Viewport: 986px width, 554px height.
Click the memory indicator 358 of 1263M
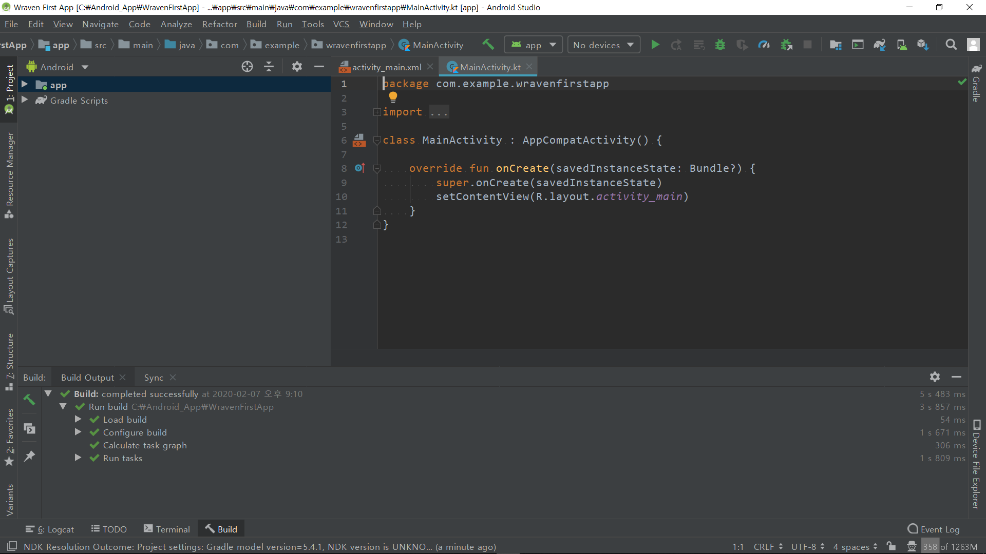point(949,547)
